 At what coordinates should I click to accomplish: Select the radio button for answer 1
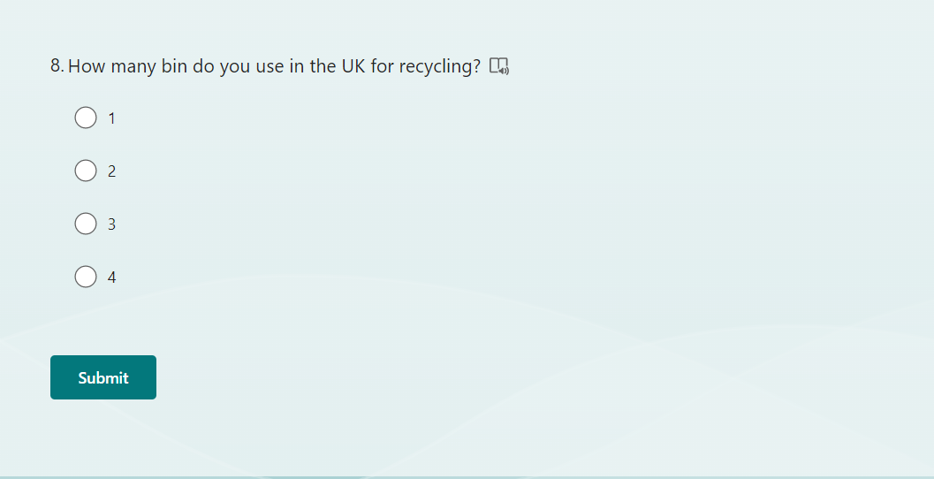tap(86, 118)
